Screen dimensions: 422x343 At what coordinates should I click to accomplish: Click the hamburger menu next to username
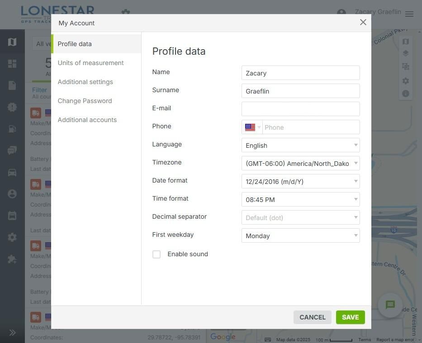pos(409,14)
